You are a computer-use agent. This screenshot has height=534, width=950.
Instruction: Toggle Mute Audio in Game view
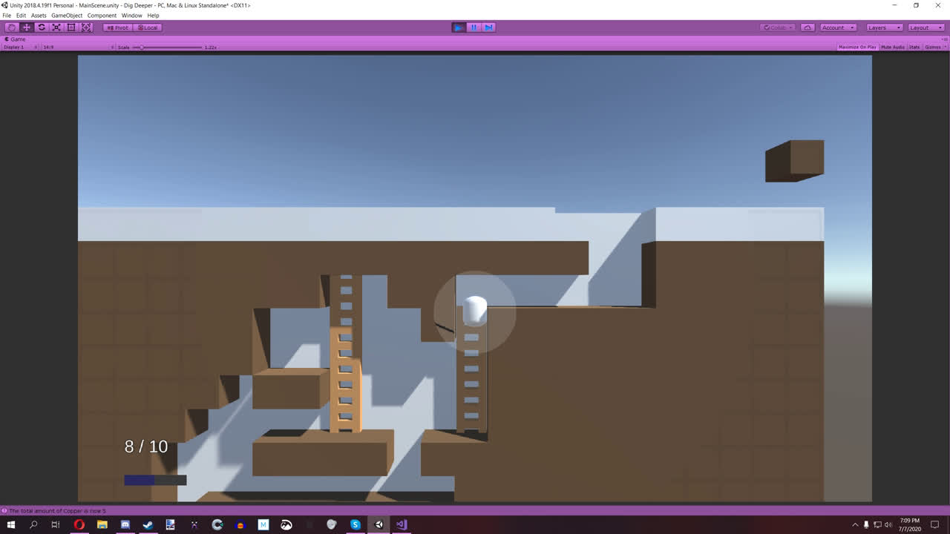click(893, 47)
